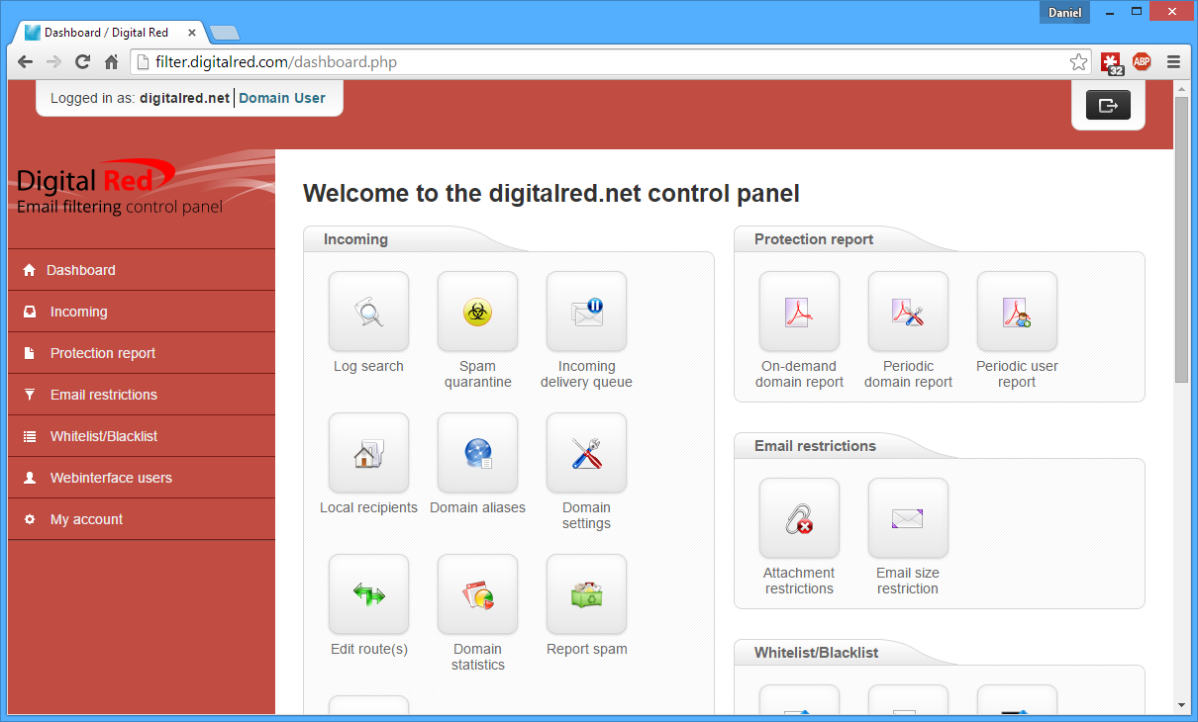Open the AdBlock Plus extension
The height and width of the screenshot is (722, 1198).
point(1142,61)
